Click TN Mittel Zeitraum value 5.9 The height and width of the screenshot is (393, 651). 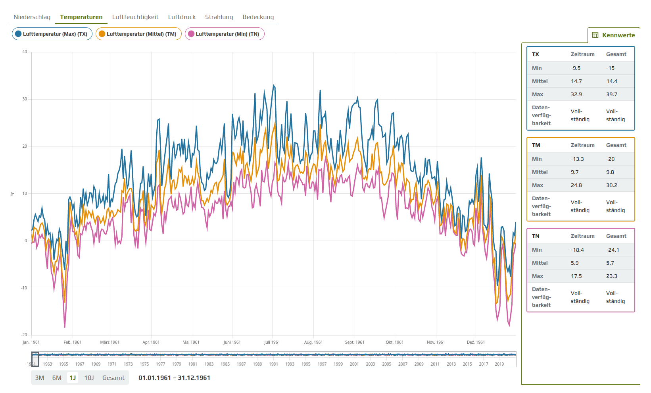coord(575,263)
